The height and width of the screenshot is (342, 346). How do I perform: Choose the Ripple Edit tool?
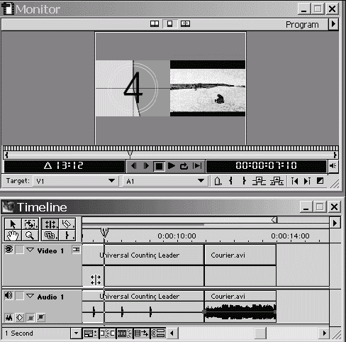pyautogui.click(x=50, y=224)
